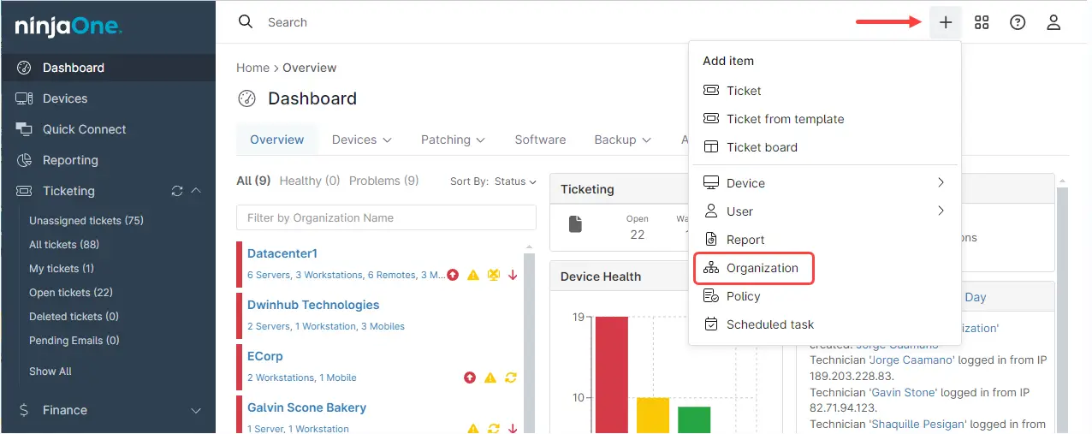Expand the User submenu arrow
This screenshot has height=434, width=1092.
941,211
